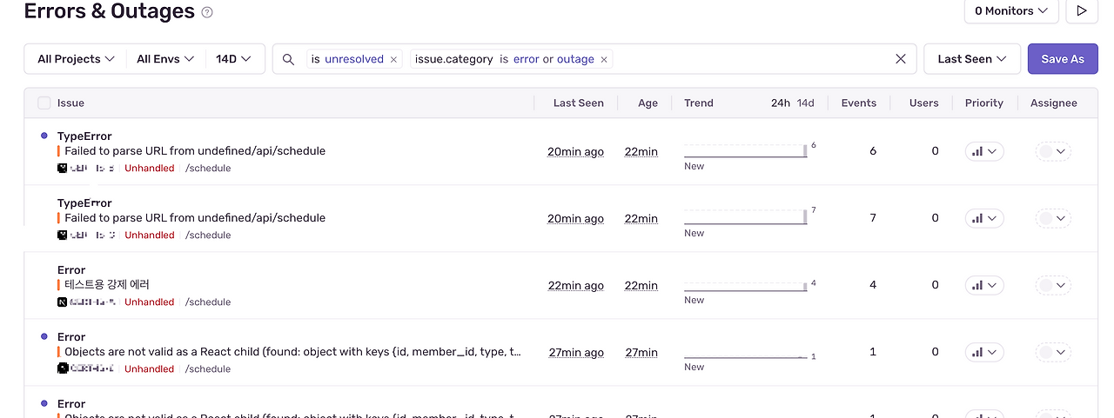This screenshot has height=418, width=1114.
Task: Open the assignee selector for the first issue
Action: (1053, 151)
